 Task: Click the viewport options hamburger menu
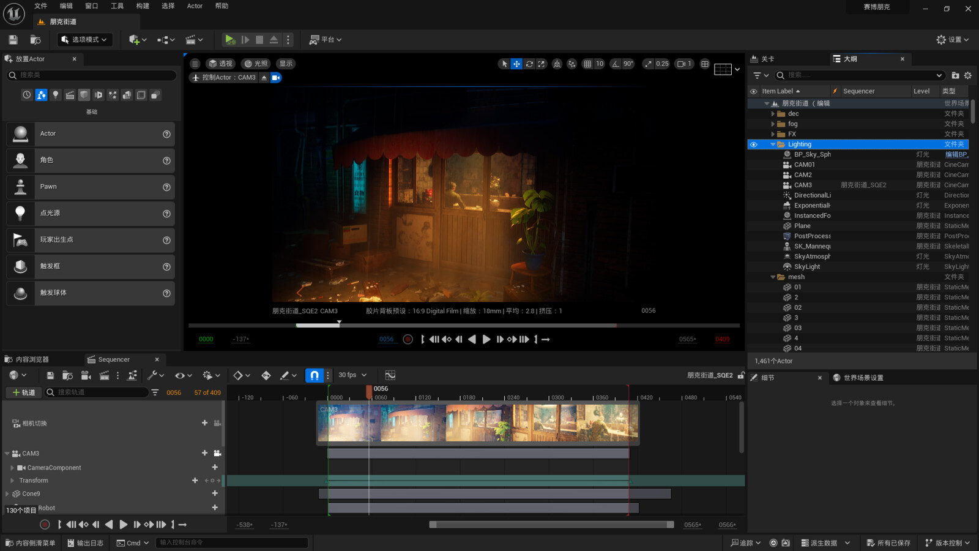pyautogui.click(x=195, y=64)
